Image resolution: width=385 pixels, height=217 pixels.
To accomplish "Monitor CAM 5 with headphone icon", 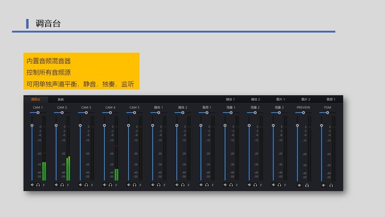I will 134,185.
